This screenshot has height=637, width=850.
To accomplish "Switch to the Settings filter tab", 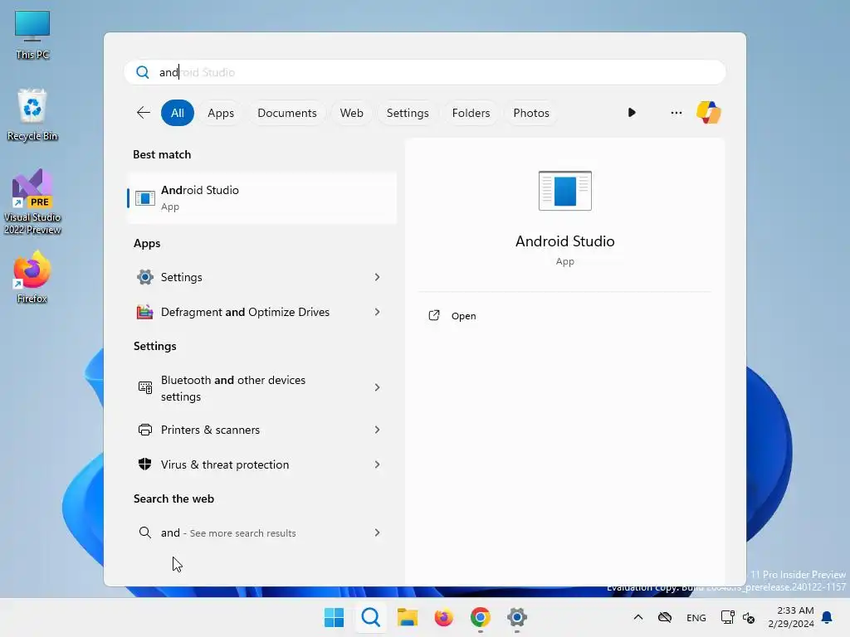I will pyautogui.click(x=408, y=113).
